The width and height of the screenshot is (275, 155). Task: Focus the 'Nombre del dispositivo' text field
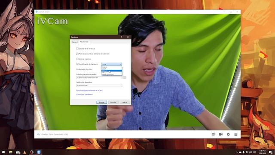pos(99,85)
